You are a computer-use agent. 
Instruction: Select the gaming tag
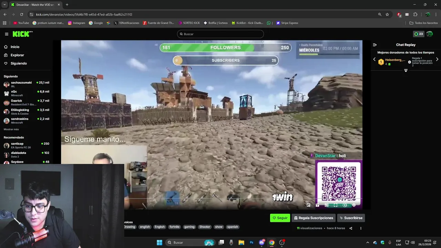click(x=189, y=227)
